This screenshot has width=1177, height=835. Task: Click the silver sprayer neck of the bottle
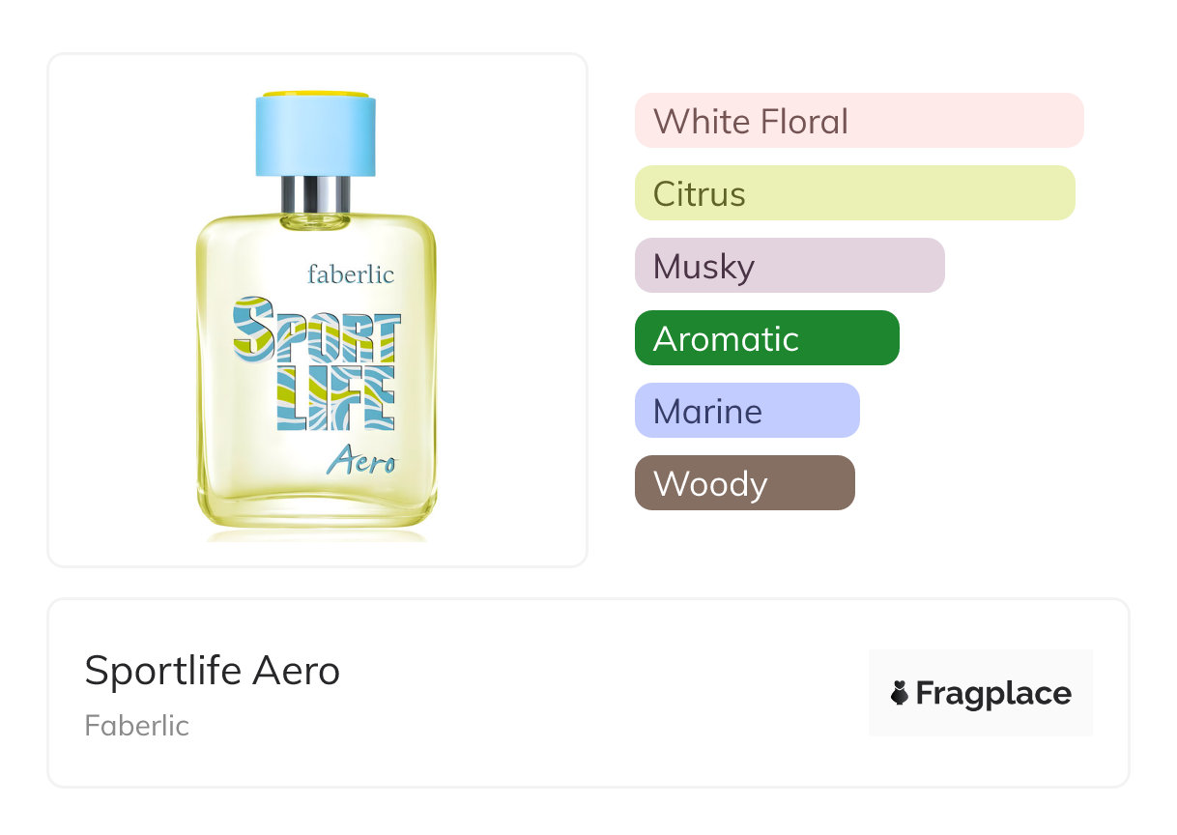point(316,194)
